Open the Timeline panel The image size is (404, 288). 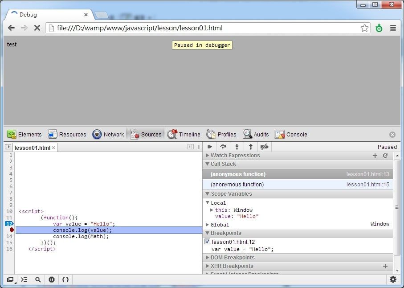[x=184, y=134]
